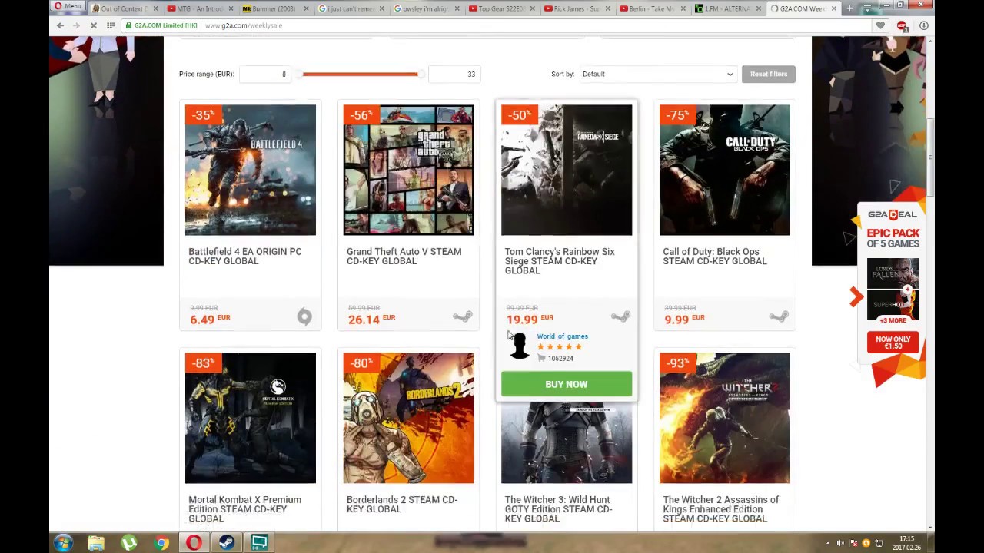Open the Lords of the Fallen deal thumbnail
Viewport: 984px width, 553px height.
[x=893, y=275]
